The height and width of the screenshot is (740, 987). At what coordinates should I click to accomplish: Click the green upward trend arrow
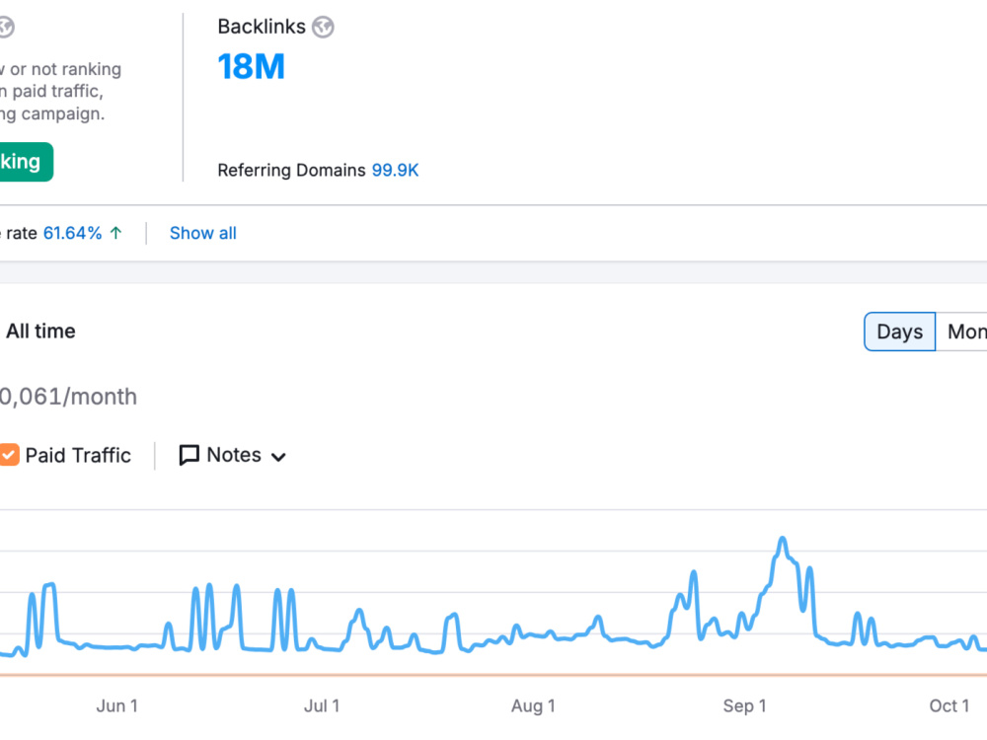tap(115, 234)
